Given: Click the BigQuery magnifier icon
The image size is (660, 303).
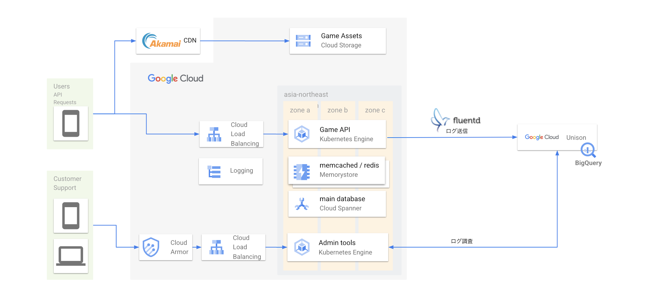Looking at the screenshot, I should [588, 150].
